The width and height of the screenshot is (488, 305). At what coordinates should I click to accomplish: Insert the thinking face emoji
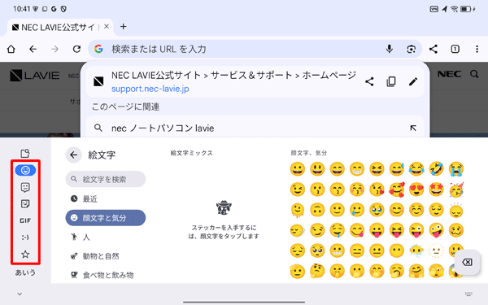pos(317,271)
